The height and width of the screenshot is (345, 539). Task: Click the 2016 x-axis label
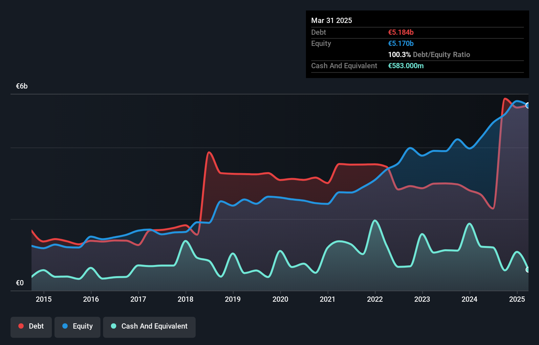(91, 299)
